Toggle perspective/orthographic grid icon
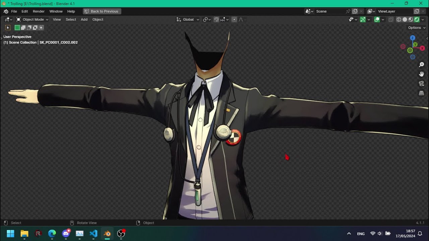The image size is (429, 241). pyautogui.click(x=422, y=93)
